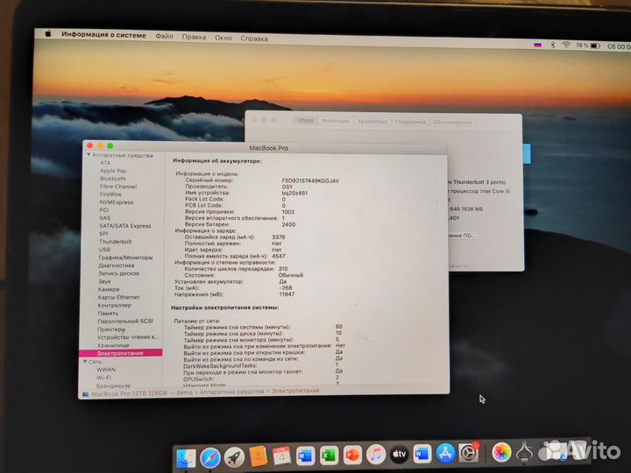Image resolution: width=631 pixels, height=473 pixels.
Task: Open Launchpad from the Dock
Action: click(234, 456)
